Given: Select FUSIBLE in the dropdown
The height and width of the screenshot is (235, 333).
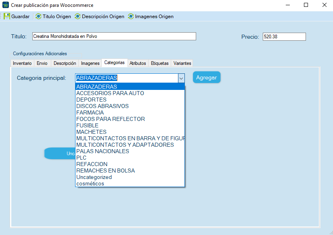Looking at the screenshot, I should click(130, 125).
